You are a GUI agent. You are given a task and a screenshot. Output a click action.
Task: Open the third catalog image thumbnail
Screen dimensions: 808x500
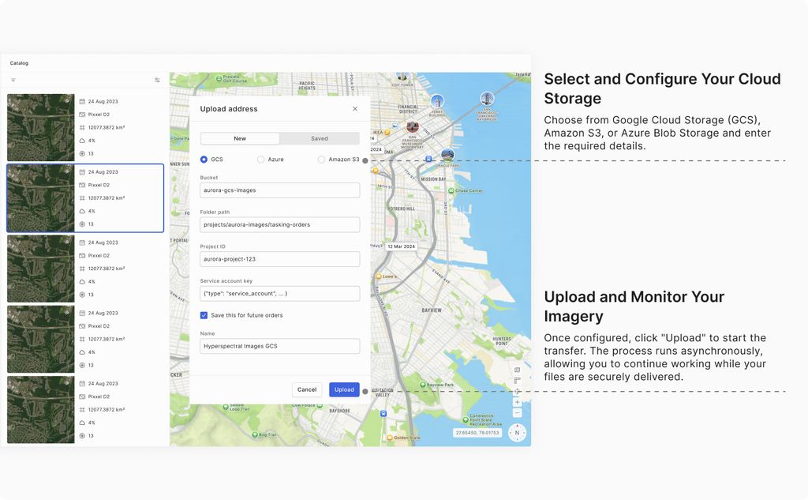tap(41, 269)
